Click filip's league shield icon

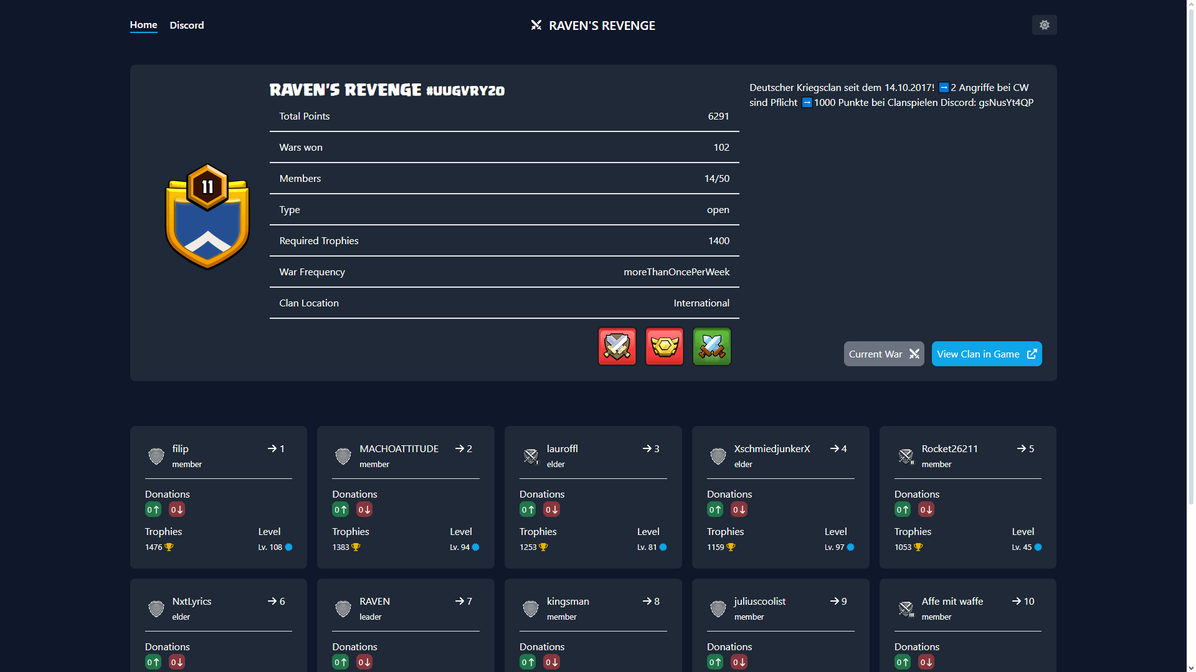pyautogui.click(x=156, y=456)
